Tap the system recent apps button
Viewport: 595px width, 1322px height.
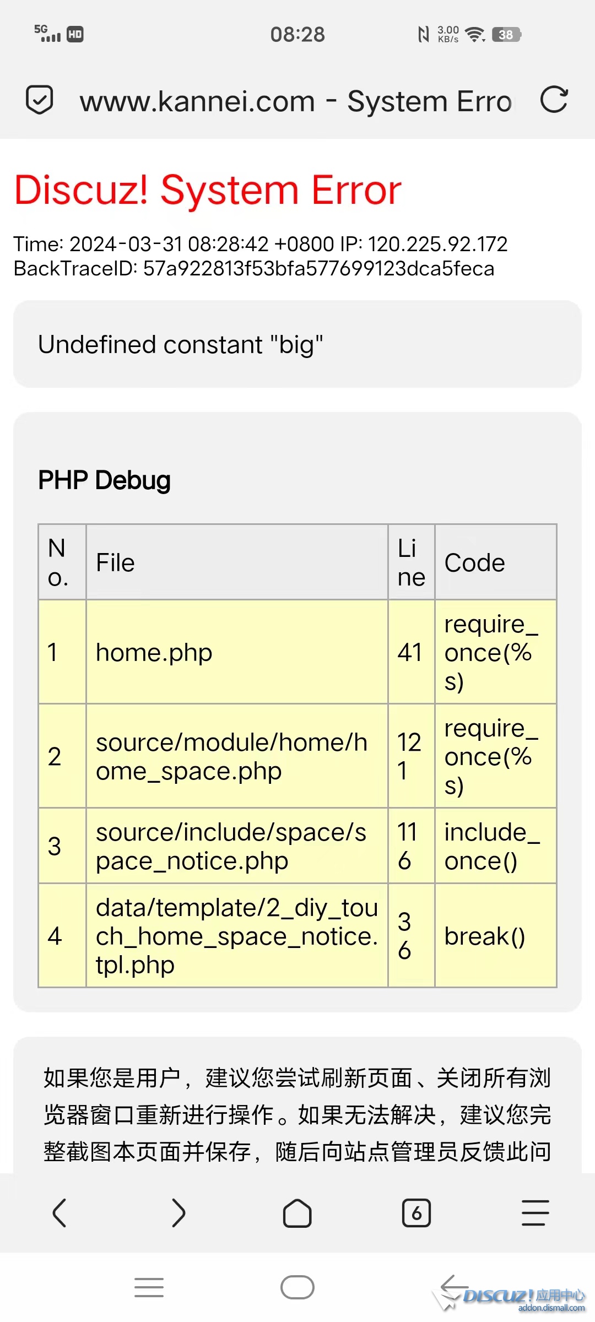(149, 1287)
